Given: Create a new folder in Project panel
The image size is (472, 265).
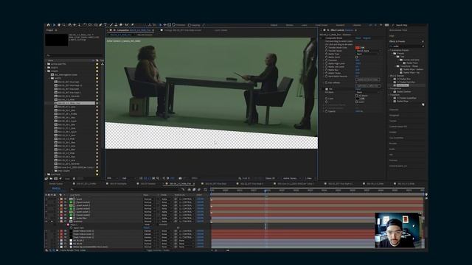Looking at the screenshot, I should click(x=51, y=178).
